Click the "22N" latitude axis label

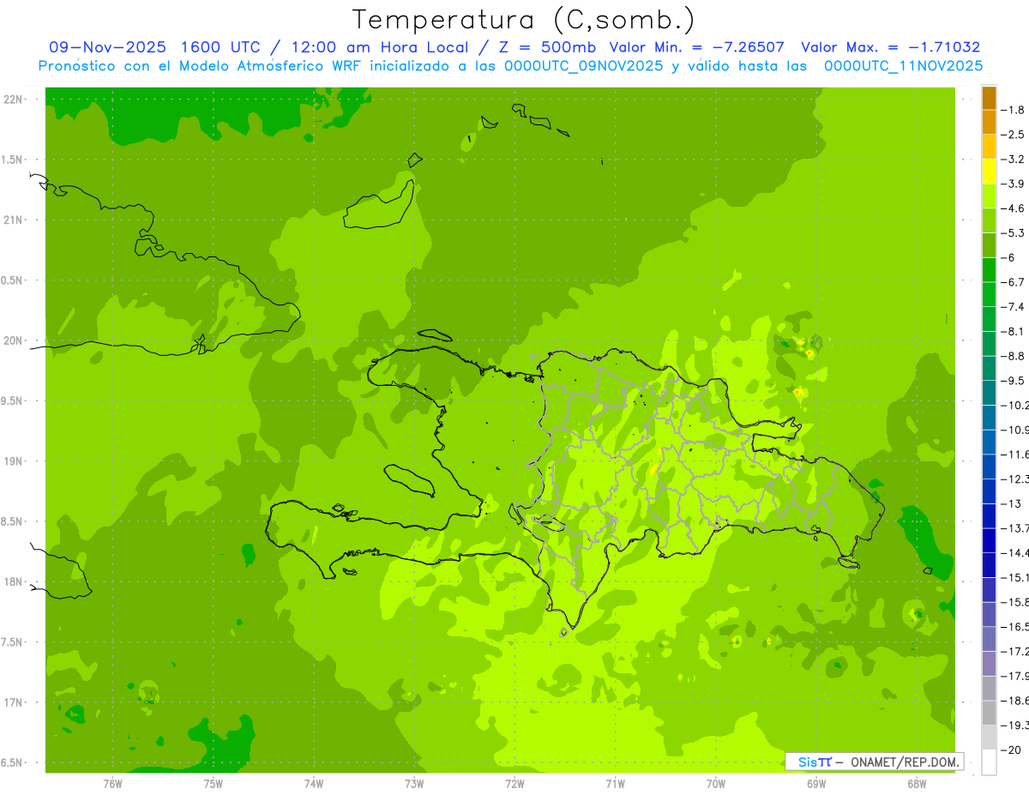(15, 99)
